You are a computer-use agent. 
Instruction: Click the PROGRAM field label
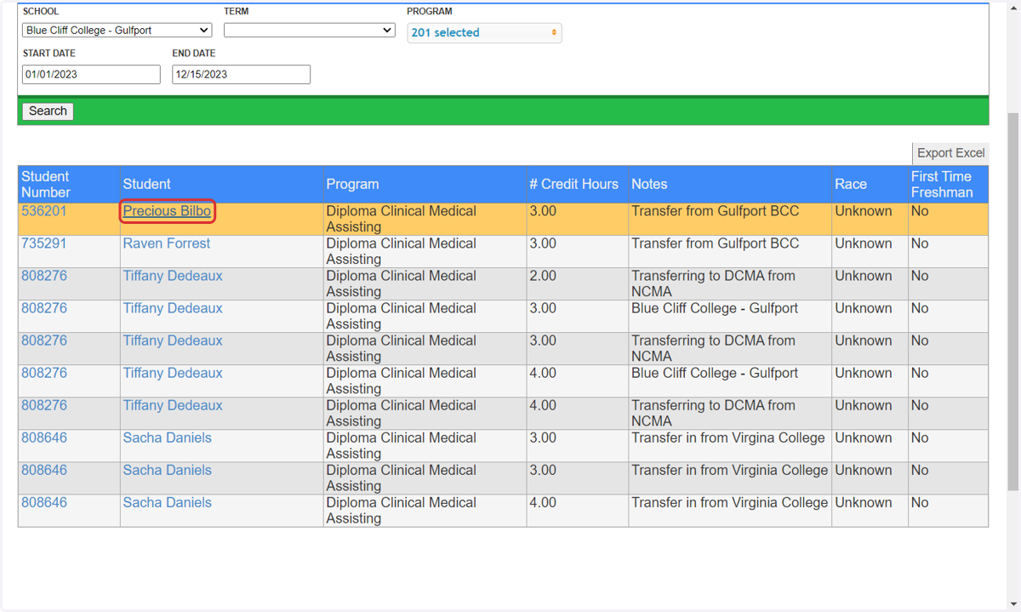pos(430,11)
